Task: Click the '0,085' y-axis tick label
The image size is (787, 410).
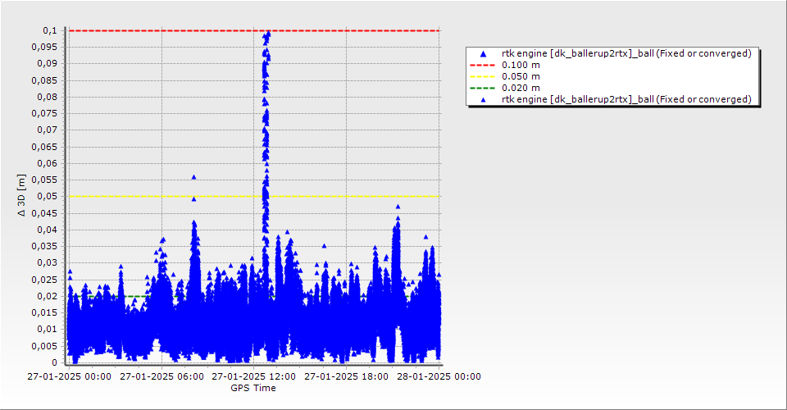Action: (44, 80)
